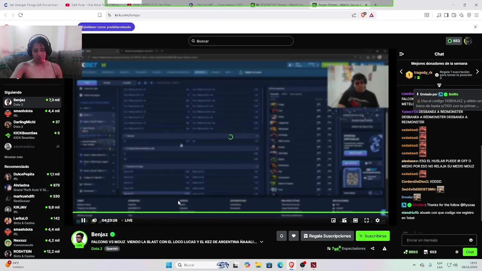The image size is (482, 271).
Task: Open player settings gear icon
Action: (378, 221)
